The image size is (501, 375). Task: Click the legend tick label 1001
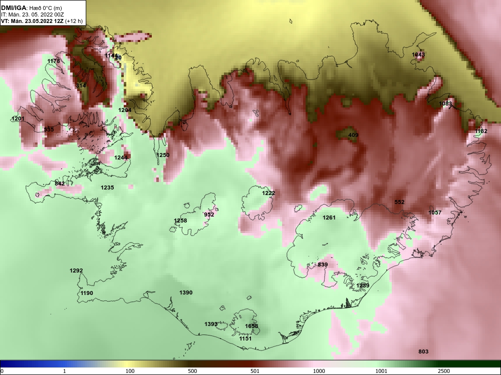click(381, 371)
